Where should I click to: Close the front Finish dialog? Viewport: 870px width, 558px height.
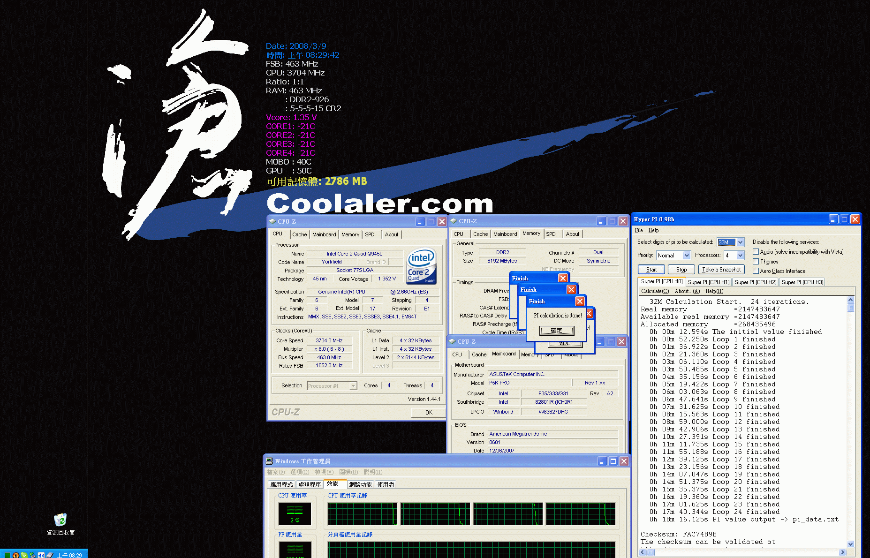(x=580, y=301)
